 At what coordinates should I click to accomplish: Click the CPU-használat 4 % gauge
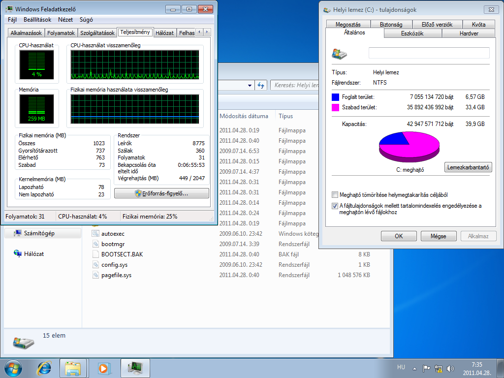36,64
